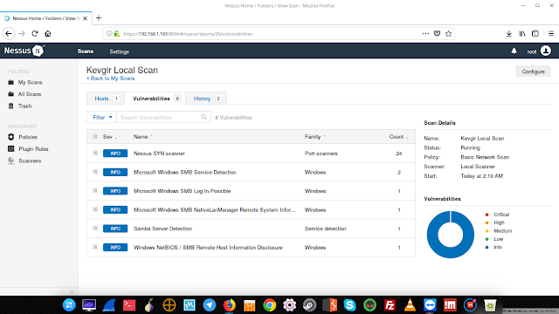The image size is (559, 314).
Task: Open Nessus SYN scanner vulnerability
Action: pos(159,154)
